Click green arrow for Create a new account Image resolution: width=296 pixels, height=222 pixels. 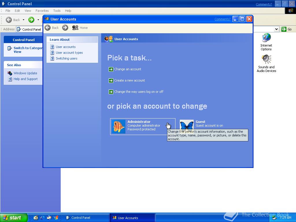point(111,81)
